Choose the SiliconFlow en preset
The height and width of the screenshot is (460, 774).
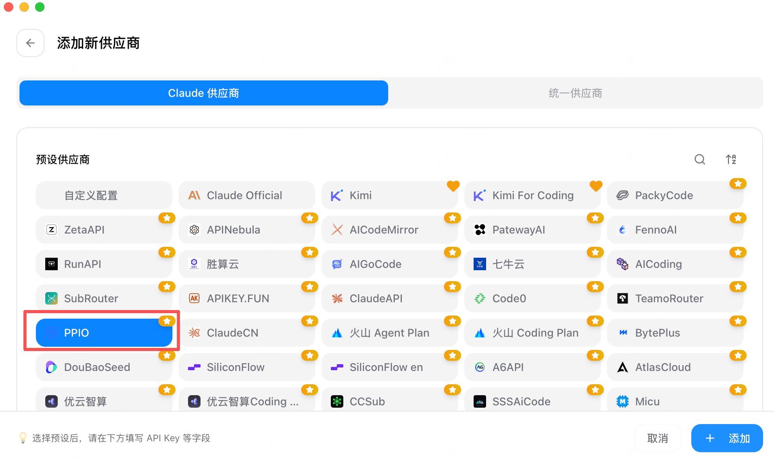click(390, 367)
